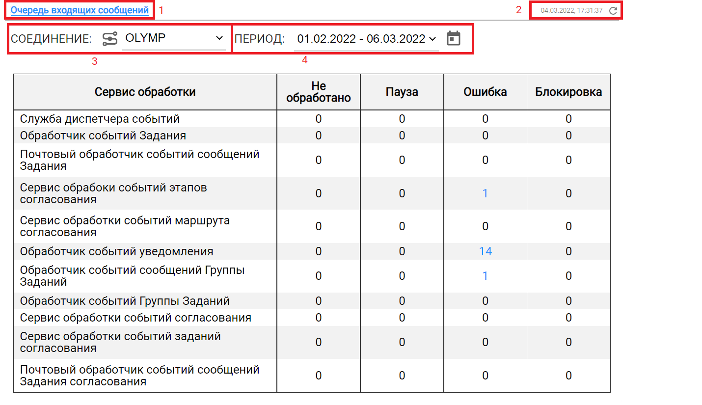Select 'Сервис обработки событий маршрута согласования' row name
The width and height of the screenshot is (702, 405).
point(125,226)
